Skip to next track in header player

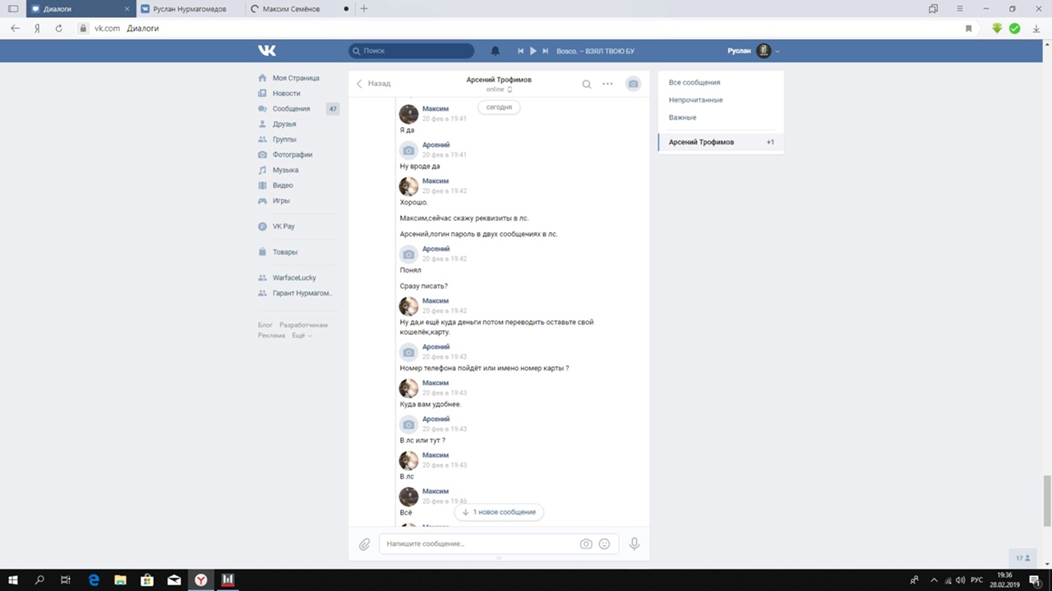545,51
